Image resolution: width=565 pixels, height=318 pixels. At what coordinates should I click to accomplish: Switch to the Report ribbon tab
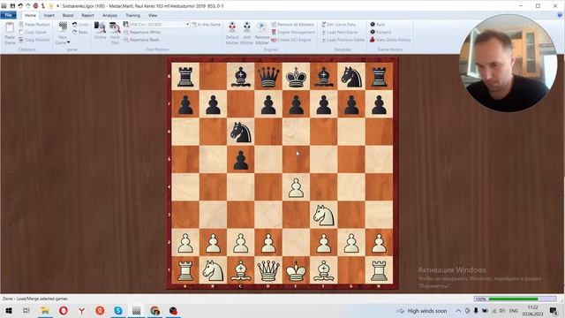(87, 16)
